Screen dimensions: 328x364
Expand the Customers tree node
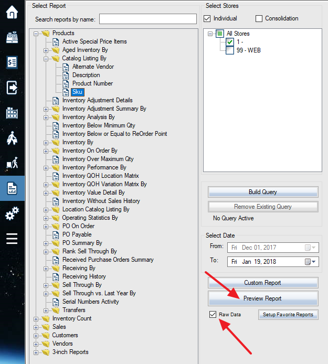pyautogui.click(x=36, y=336)
